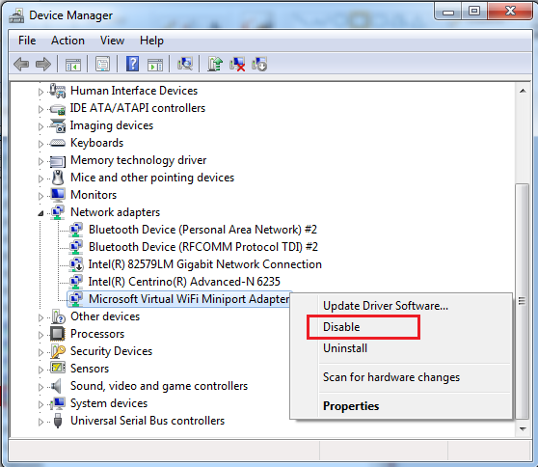Click the Uninstall toolbar icon with red X
Image resolution: width=538 pixels, height=467 pixels.
click(x=237, y=65)
